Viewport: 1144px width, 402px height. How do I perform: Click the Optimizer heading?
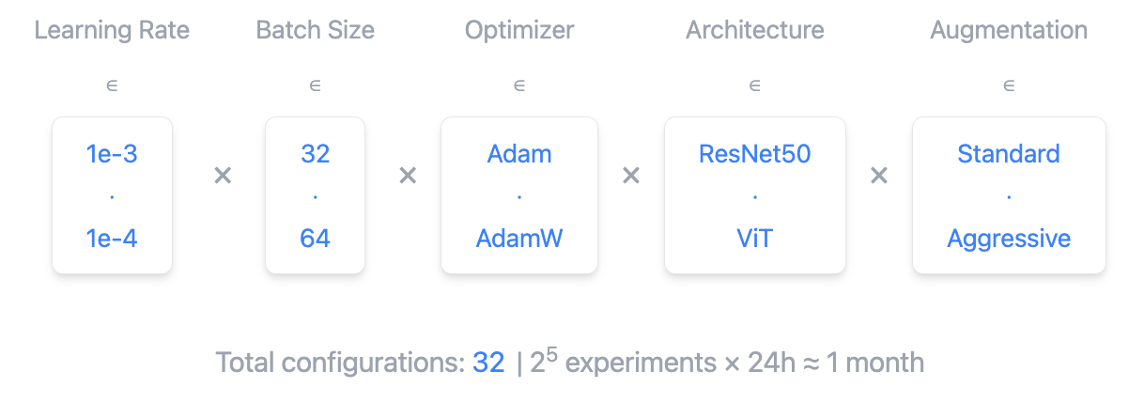pyautogui.click(x=519, y=30)
